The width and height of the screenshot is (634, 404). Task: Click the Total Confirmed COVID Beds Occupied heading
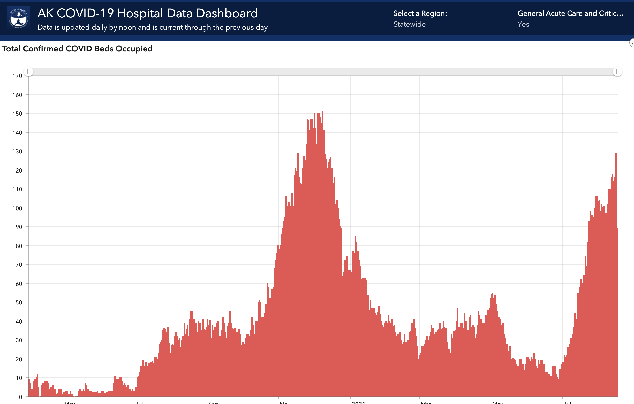coord(77,49)
